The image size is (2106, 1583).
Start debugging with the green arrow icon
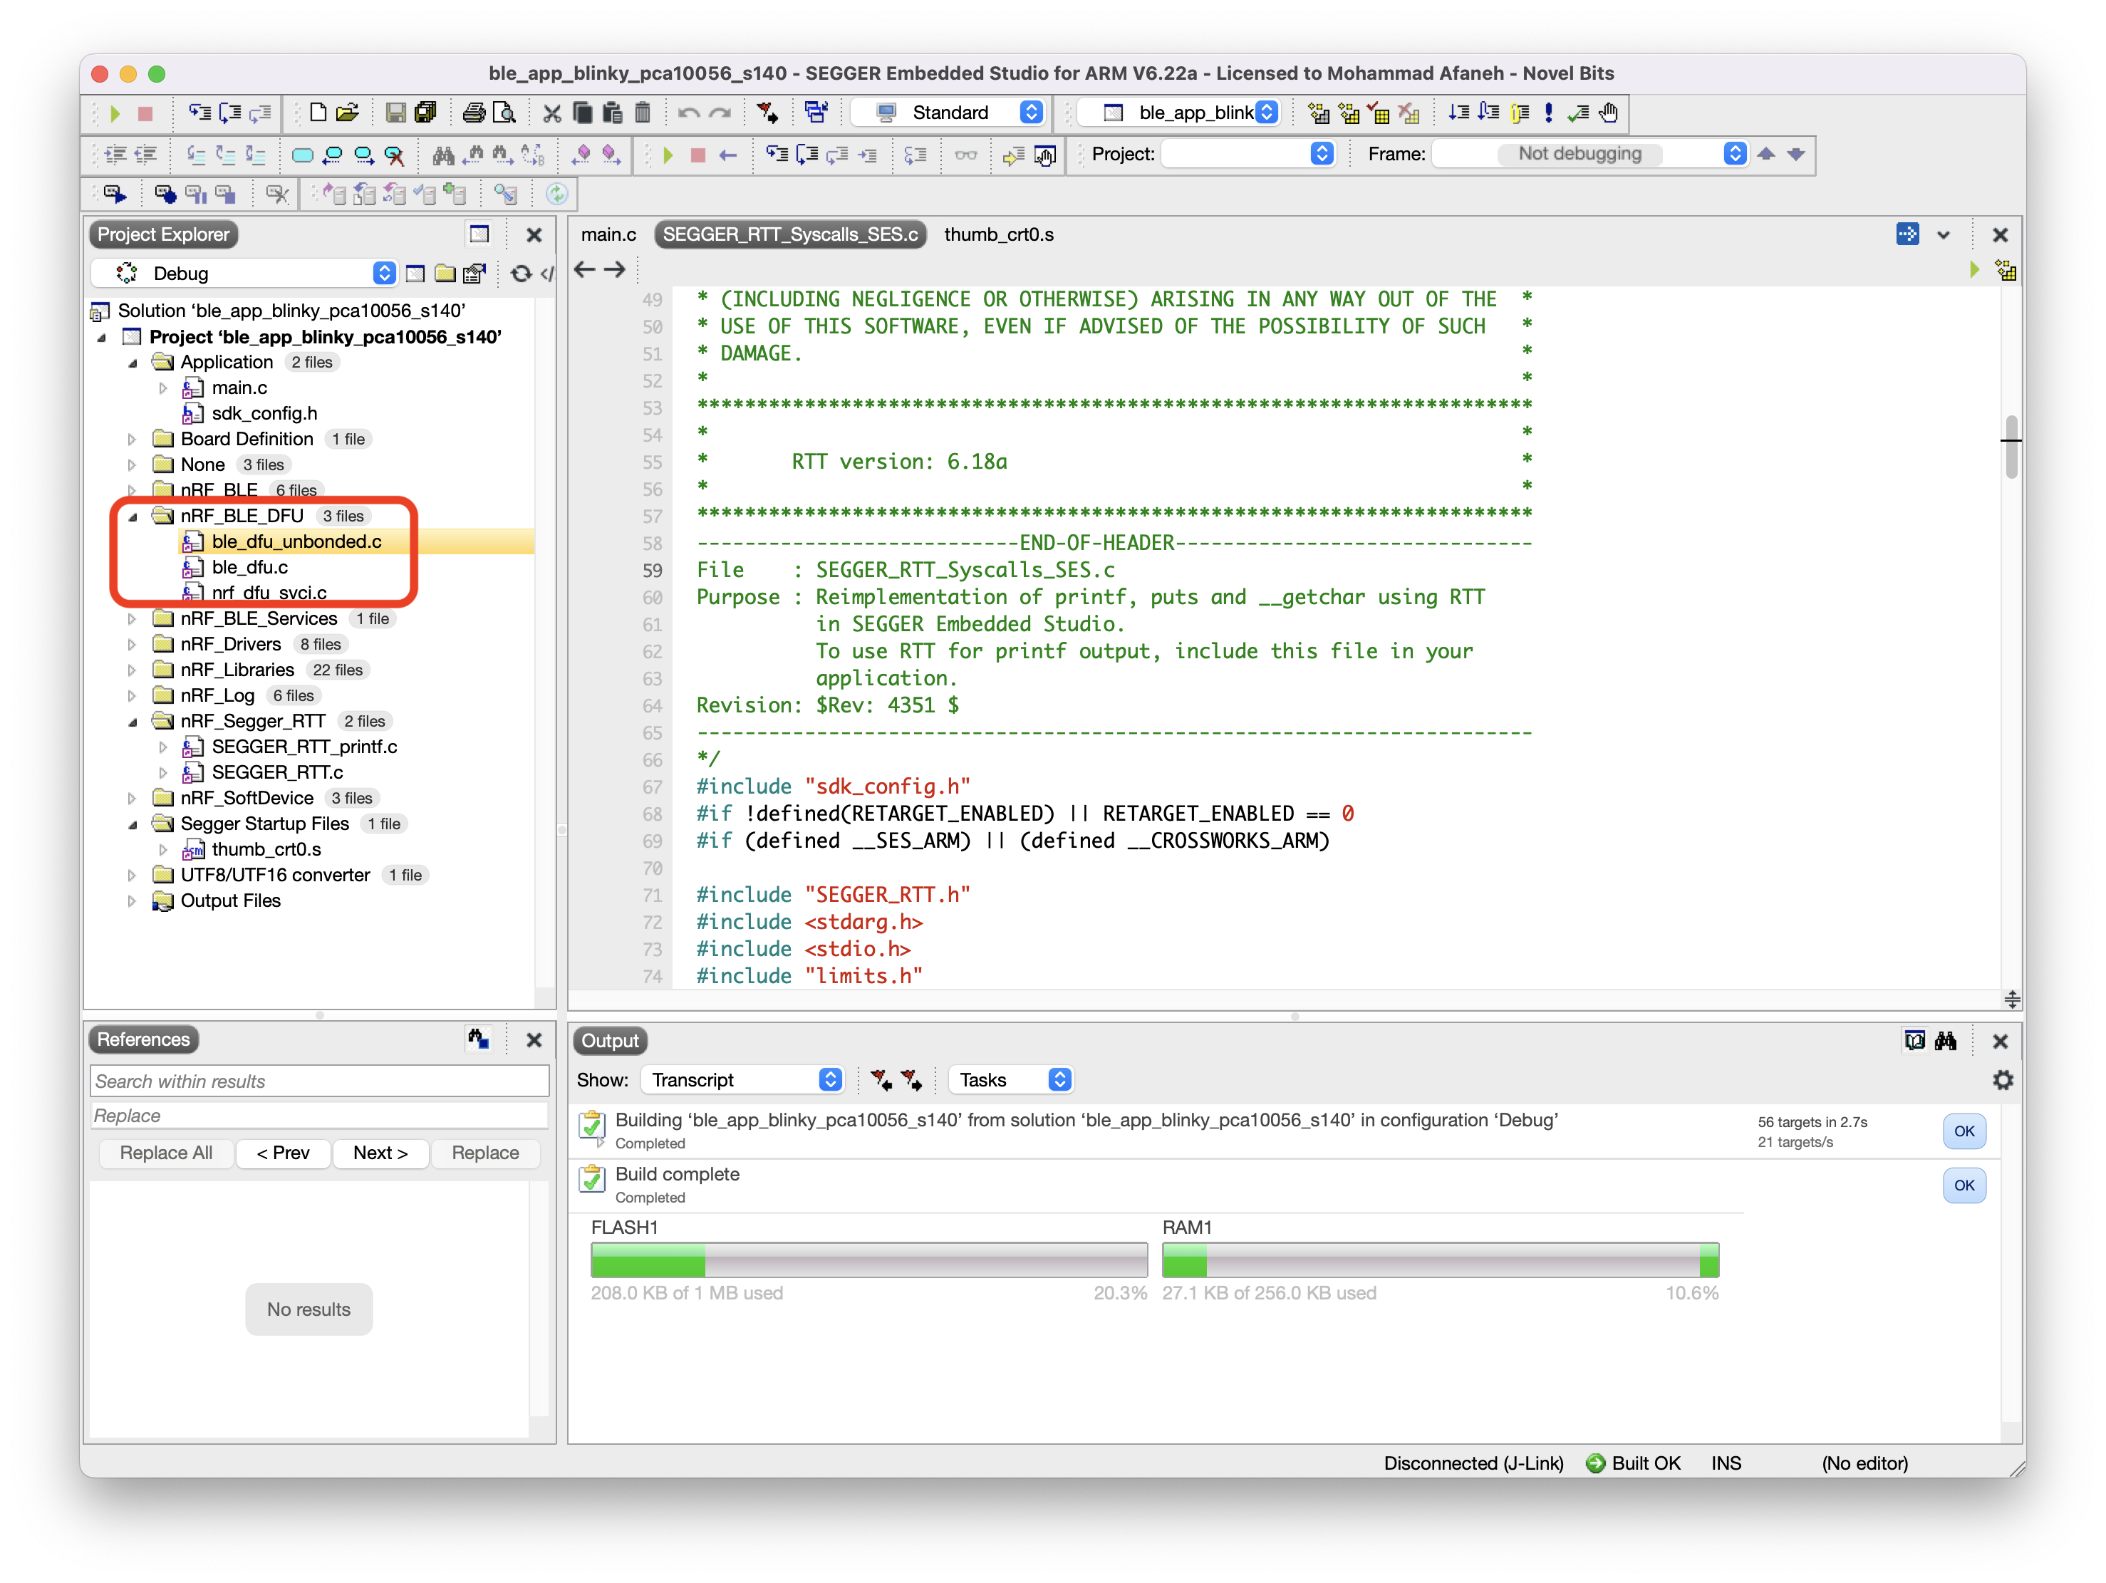coord(668,154)
